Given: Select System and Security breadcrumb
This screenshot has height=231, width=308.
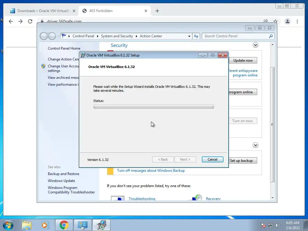Looking at the screenshot, I should (x=117, y=36).
